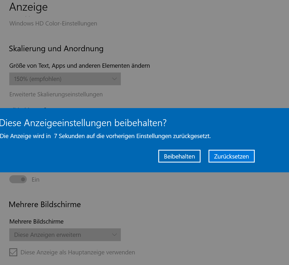
Task: Open Erweiterte Skalierungseinstellungen link
Action: (56, 94)
